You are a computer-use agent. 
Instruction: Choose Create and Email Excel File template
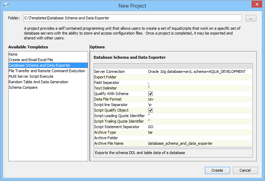pyautogui.click(x=31, y=60)
